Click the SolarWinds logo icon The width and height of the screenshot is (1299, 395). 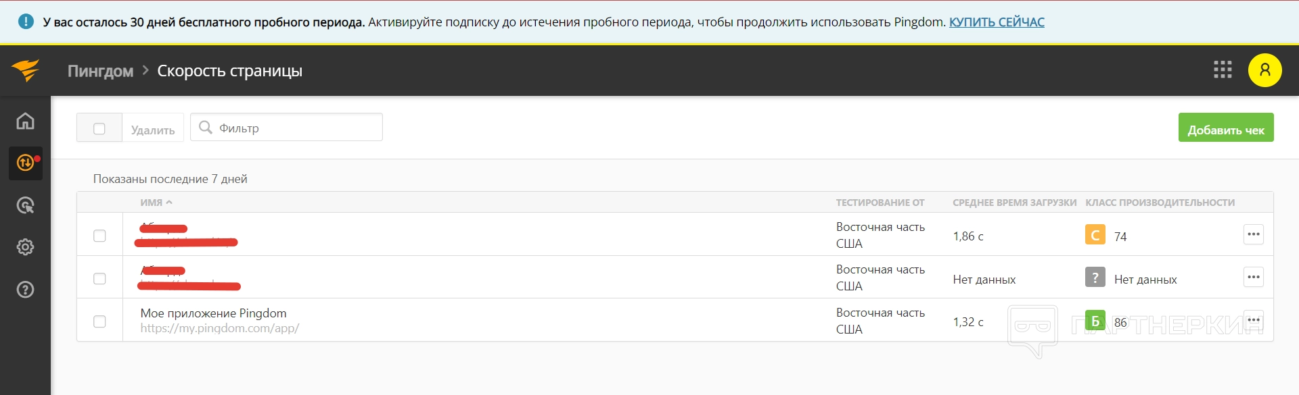pos(25,70)
